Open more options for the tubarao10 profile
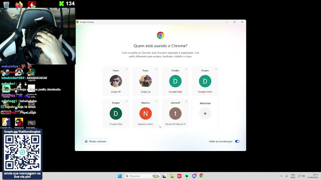This screenshot has width=321, height=180. point(186,101)
